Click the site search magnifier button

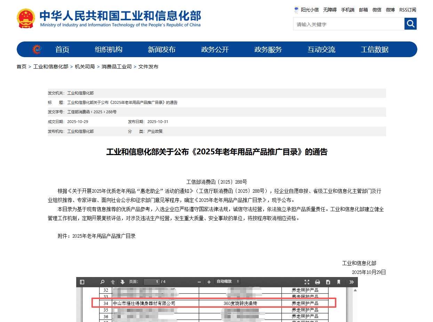[410, 24]
